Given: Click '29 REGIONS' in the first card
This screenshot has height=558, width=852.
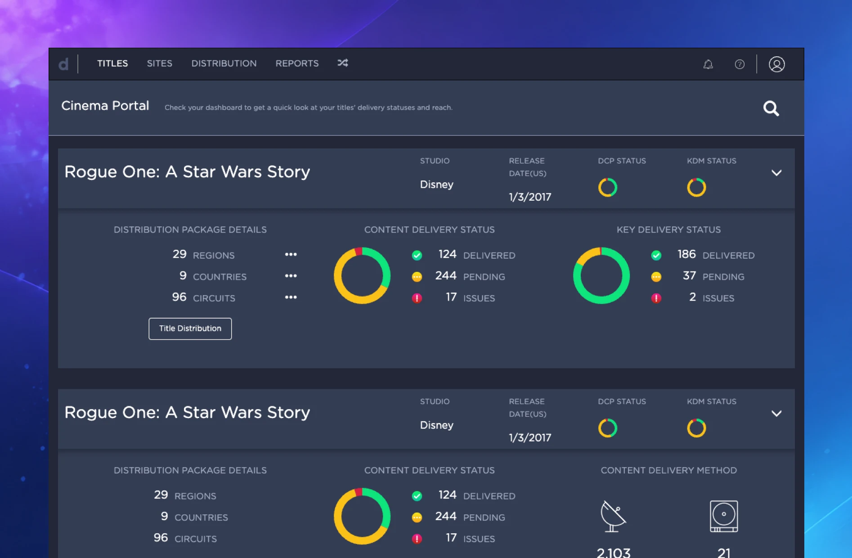Looking at the screenshot, I should (x=204, y=255).
